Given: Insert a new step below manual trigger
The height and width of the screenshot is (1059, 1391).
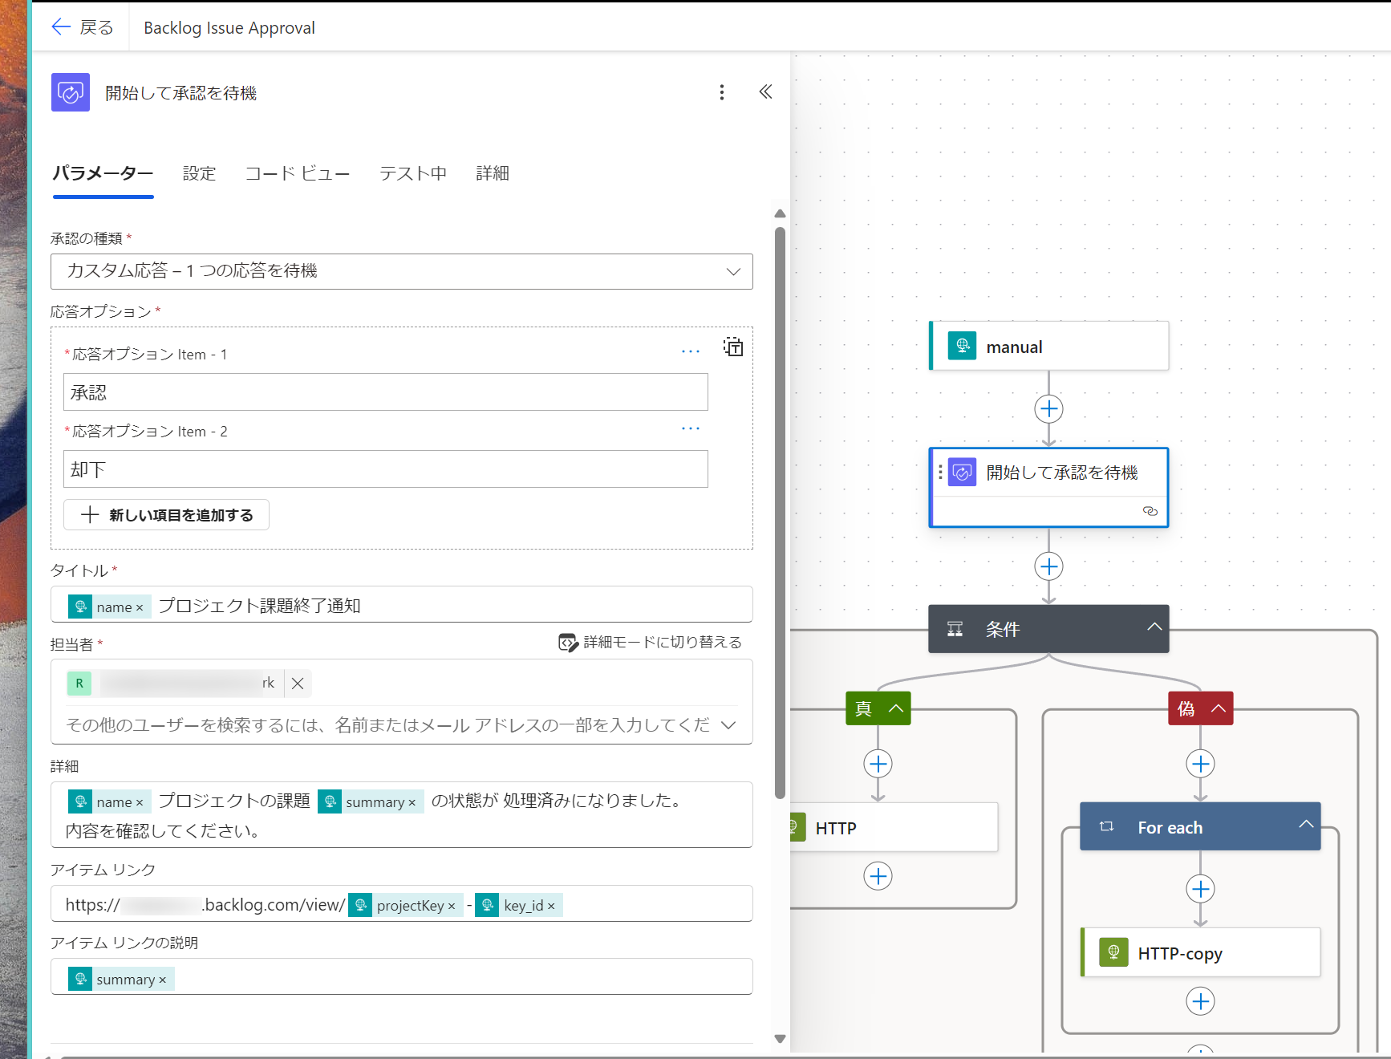Looking at the screenshot, I should click(1048, 408).
